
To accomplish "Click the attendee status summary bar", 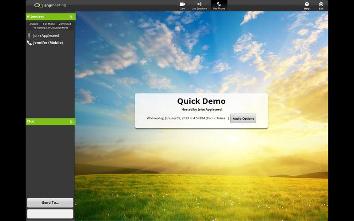I will pyautogui.click(x=50, y=26).
